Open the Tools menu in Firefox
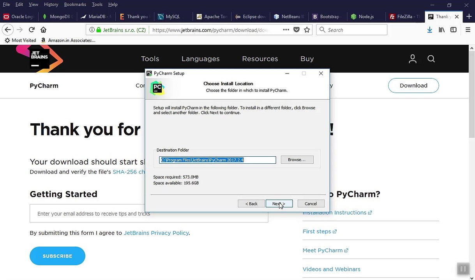 click(97, 4)
